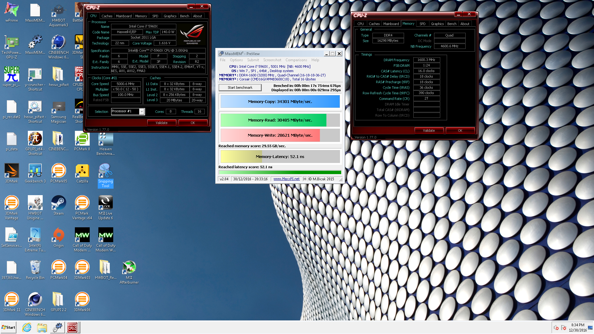
Task: Launch Catzilla icon
Action: coord(82,173)
